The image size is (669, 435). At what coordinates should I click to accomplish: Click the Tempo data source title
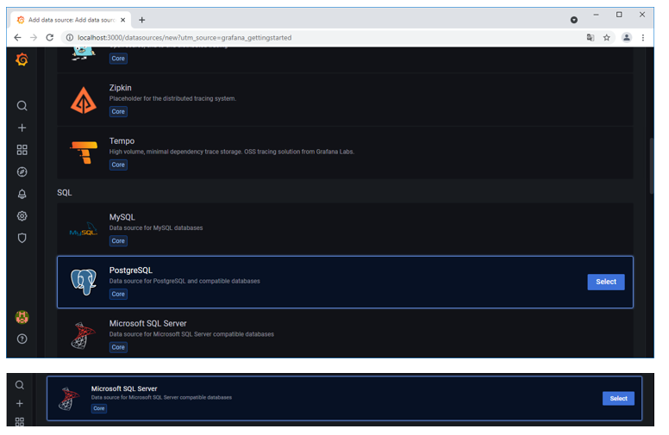[x=122, y=141]
